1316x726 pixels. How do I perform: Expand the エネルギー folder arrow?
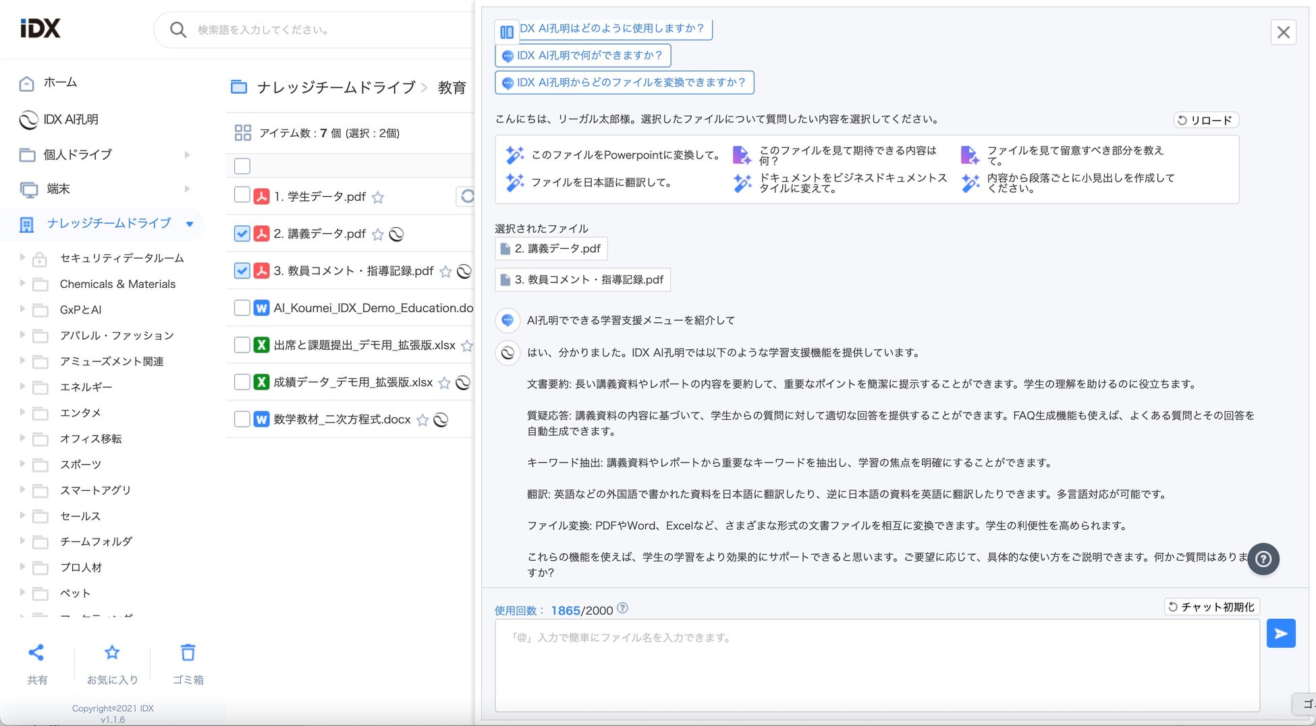[22, 386]
